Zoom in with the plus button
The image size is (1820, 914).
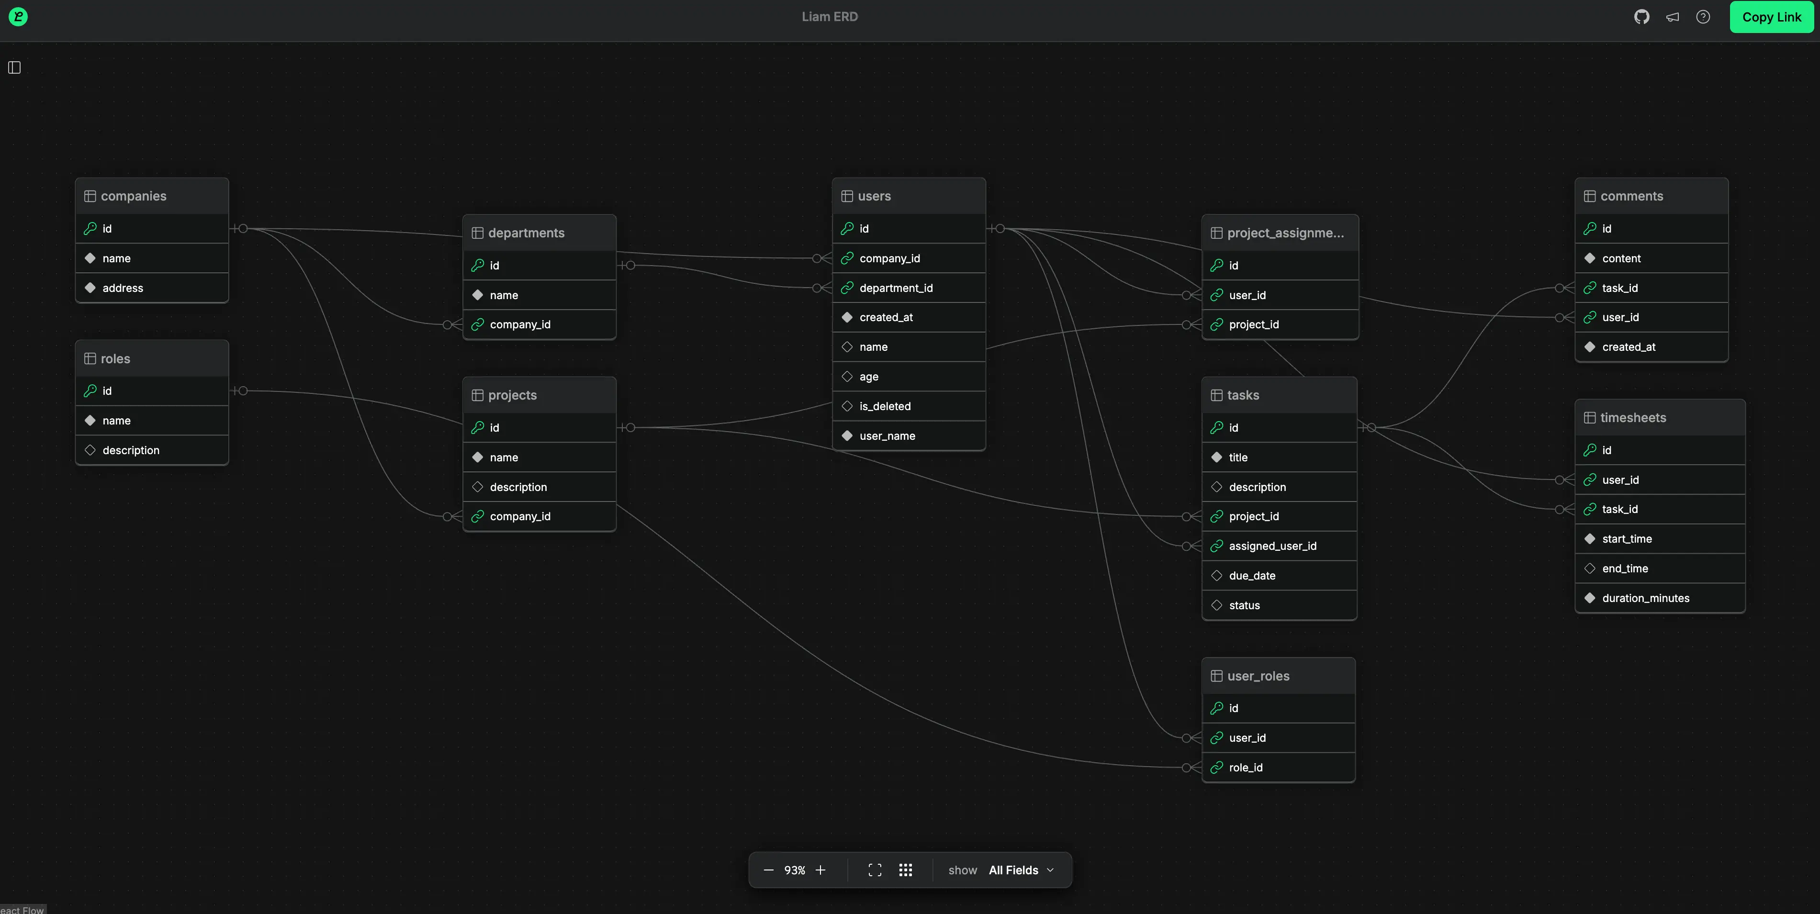coord(820,870)
